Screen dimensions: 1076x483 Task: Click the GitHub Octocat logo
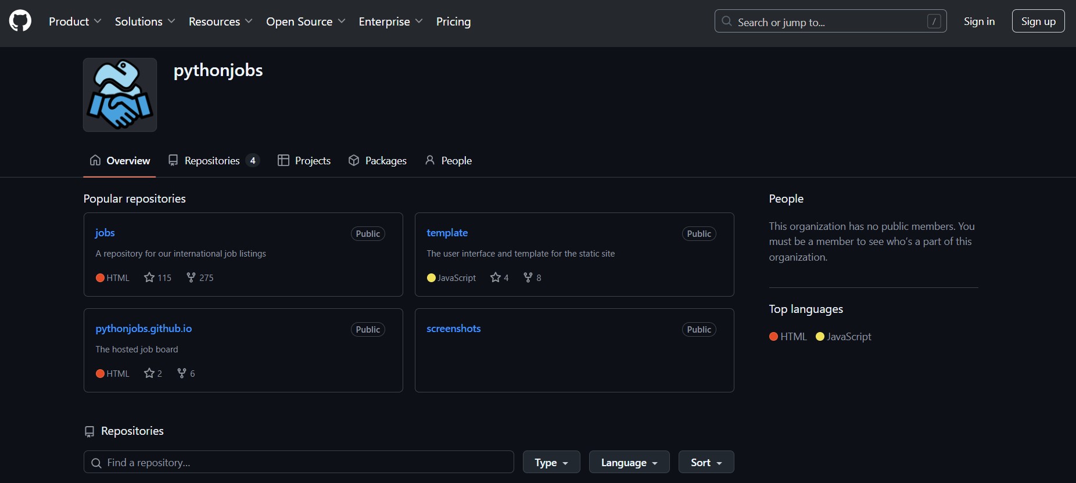click(x=20, y=21)
